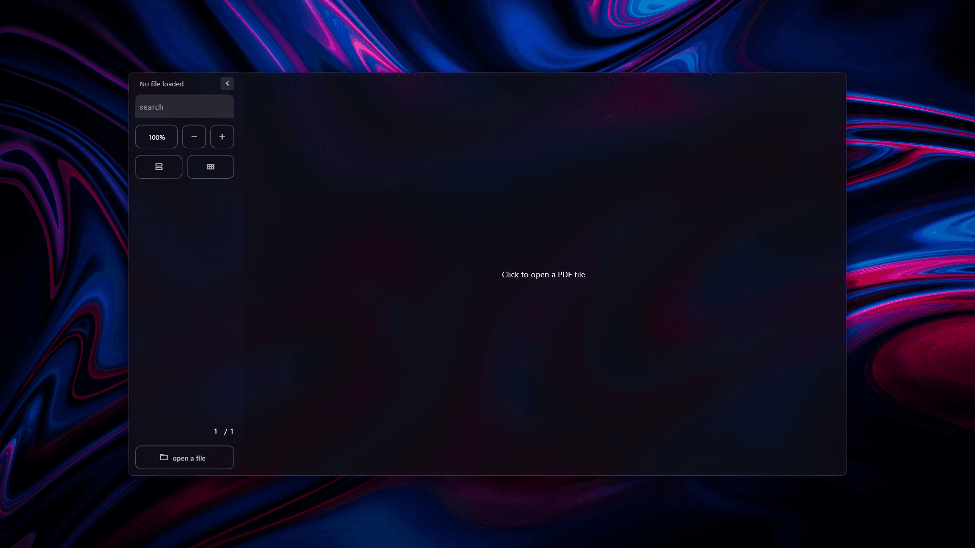
Task: Click the folder icon in the open button
Action: [164, 458]
